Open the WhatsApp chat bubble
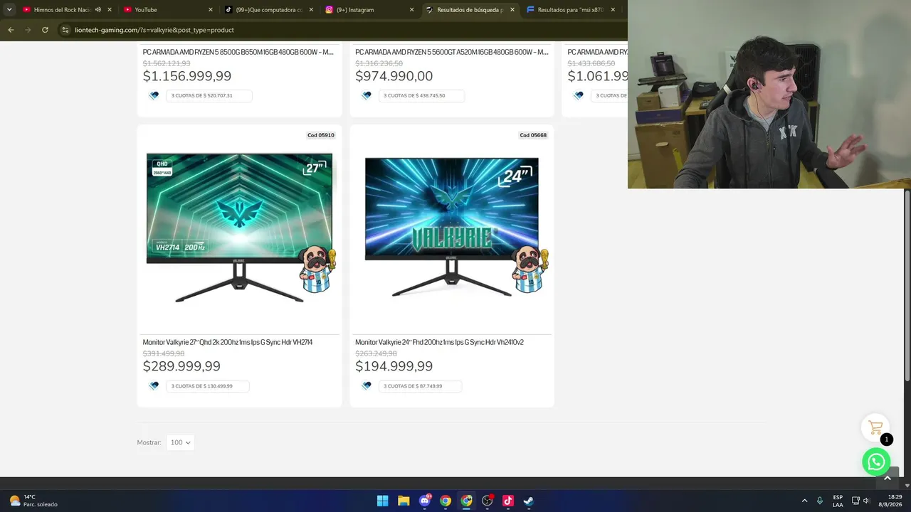The image size is (911, 512). [876, 462]
